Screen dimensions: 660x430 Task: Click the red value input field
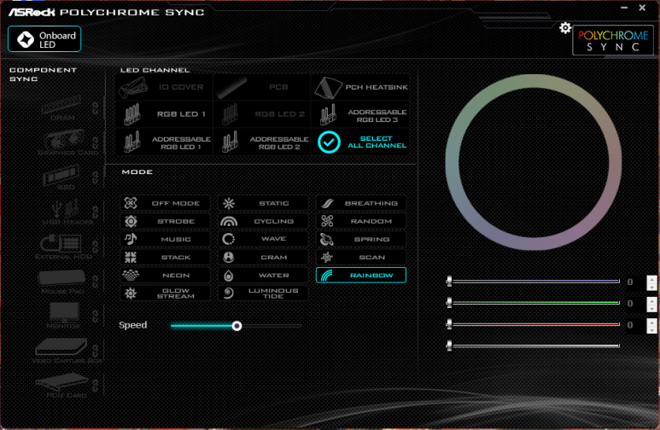(x=636, y=325)
